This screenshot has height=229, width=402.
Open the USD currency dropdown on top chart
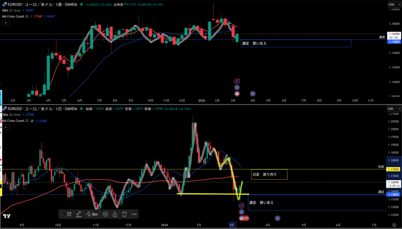[x=393, y=4]
